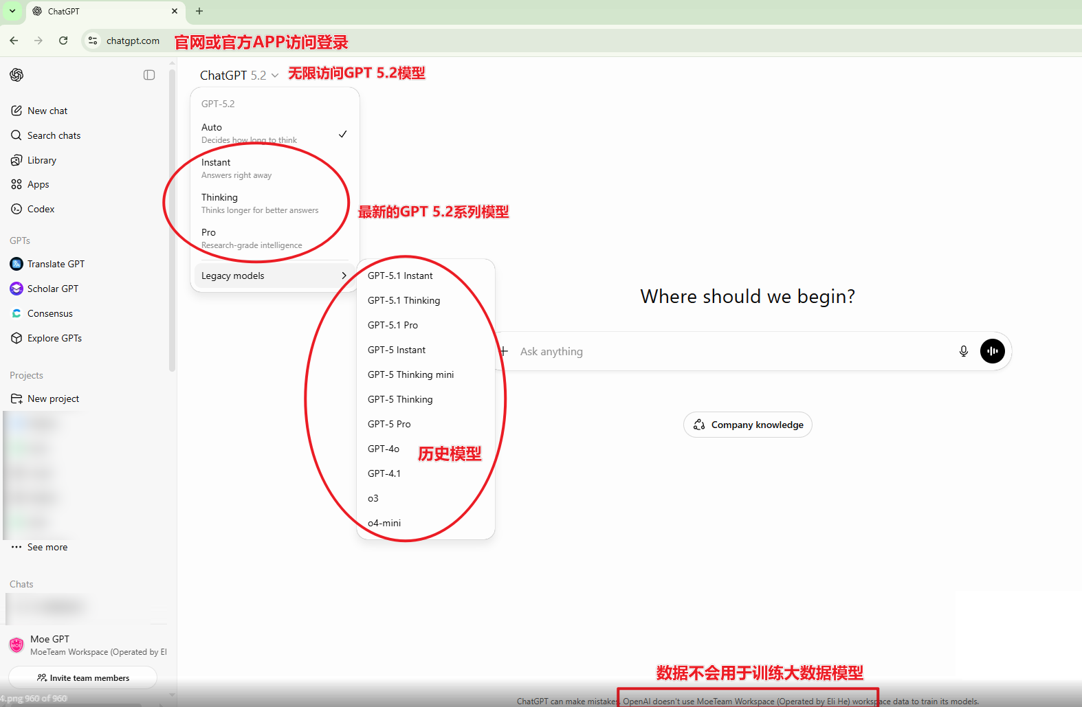The width and height of the screenshot is (1082, 707).
Task: Pick o3 in the legacy list
Action: 373,498
